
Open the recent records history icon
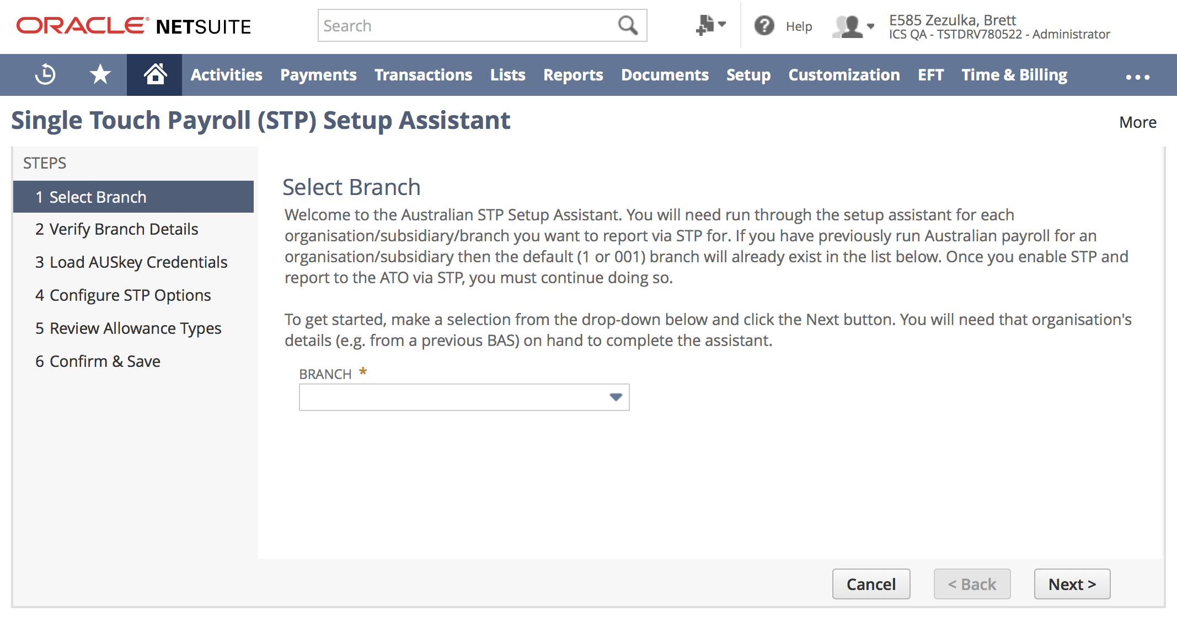pos(45,74)
